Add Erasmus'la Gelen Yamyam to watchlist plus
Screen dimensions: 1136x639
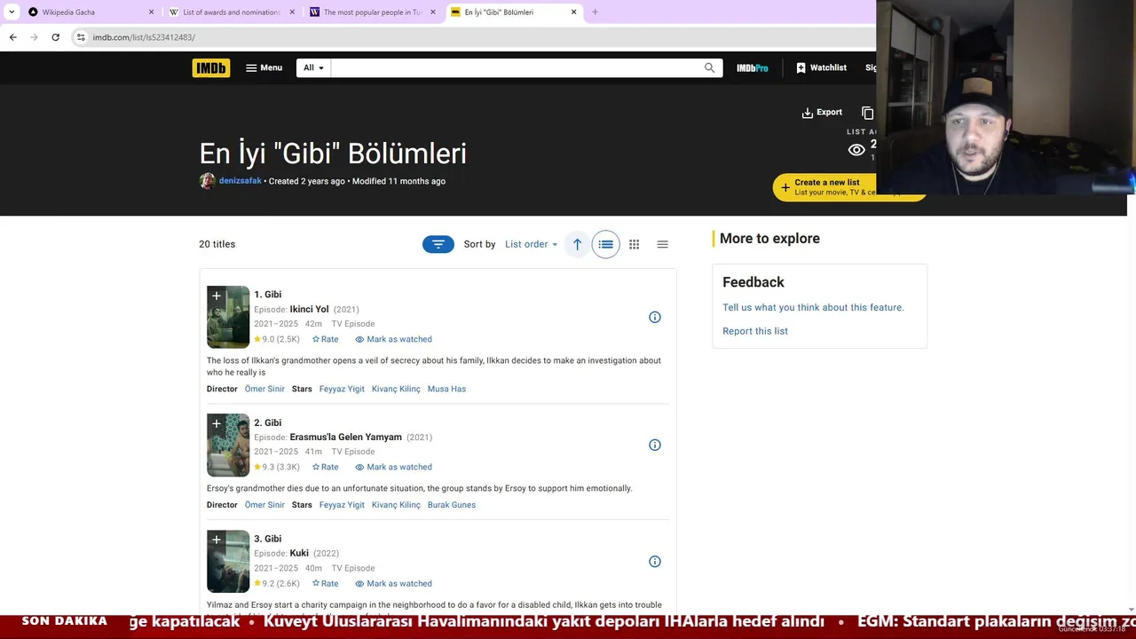point(216,423)
